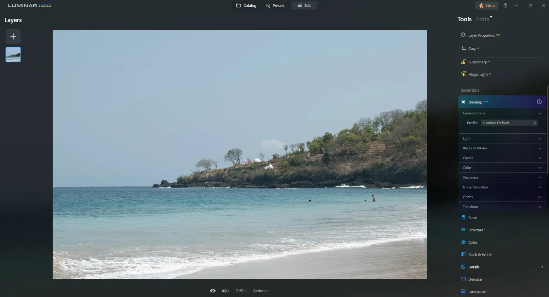Toggle the before/after compare view
549x297 pixels.
(225, 291)
